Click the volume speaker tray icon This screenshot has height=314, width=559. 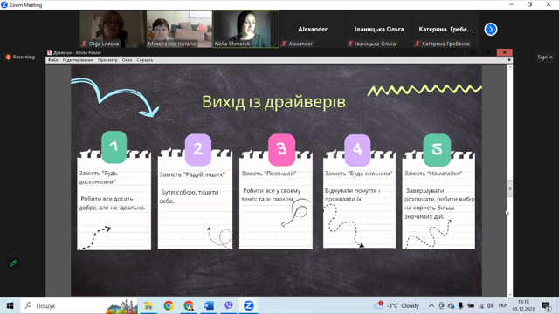point(490,305)
